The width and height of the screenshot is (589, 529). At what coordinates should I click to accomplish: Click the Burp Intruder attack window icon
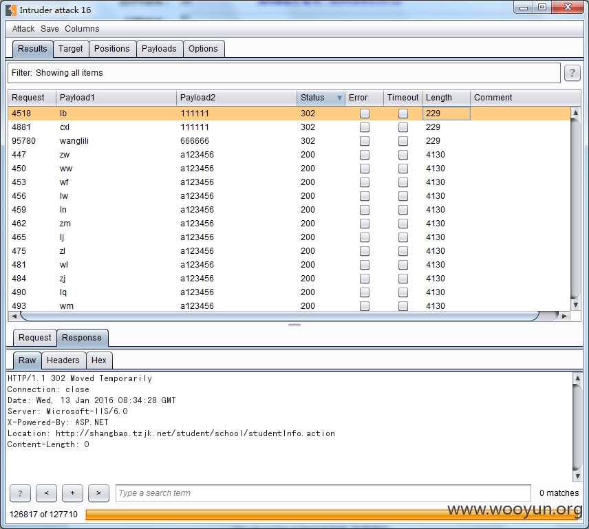point(11,10)
